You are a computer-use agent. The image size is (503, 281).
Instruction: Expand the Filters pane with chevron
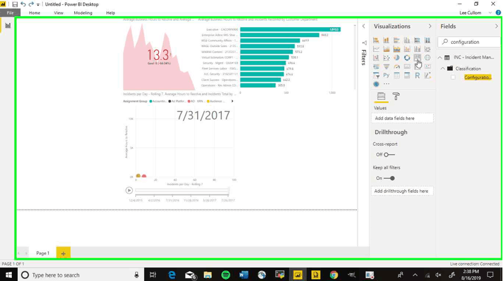click(x=363, y=26)
